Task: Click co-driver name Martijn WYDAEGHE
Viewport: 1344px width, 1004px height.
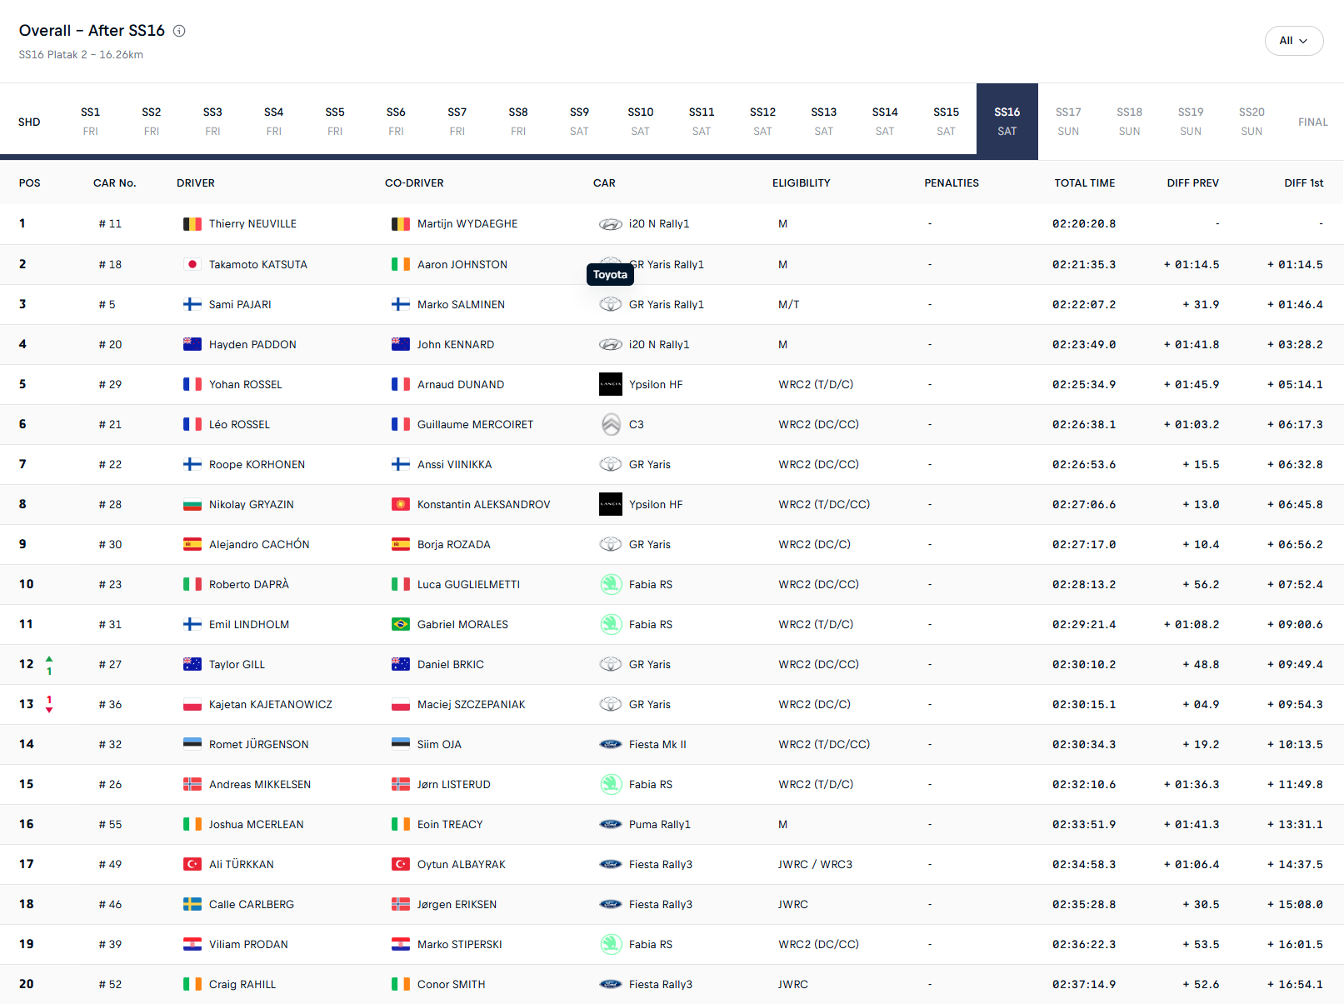Action: coord(467,224)
